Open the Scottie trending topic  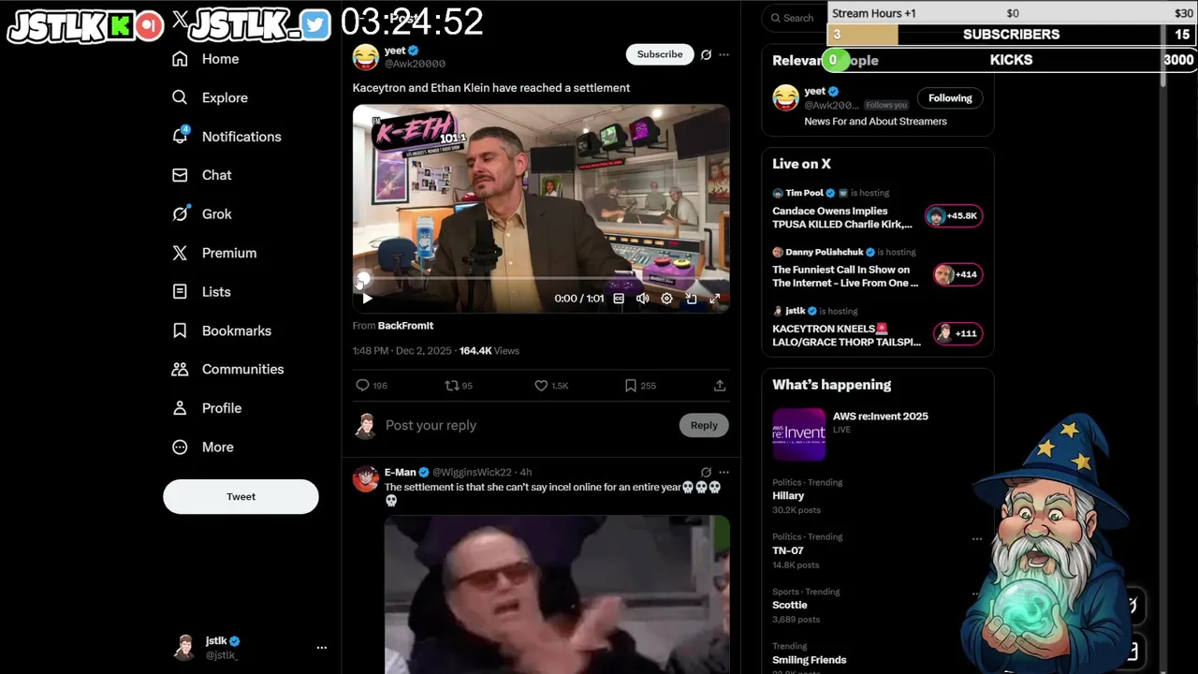tap(790, 605)
